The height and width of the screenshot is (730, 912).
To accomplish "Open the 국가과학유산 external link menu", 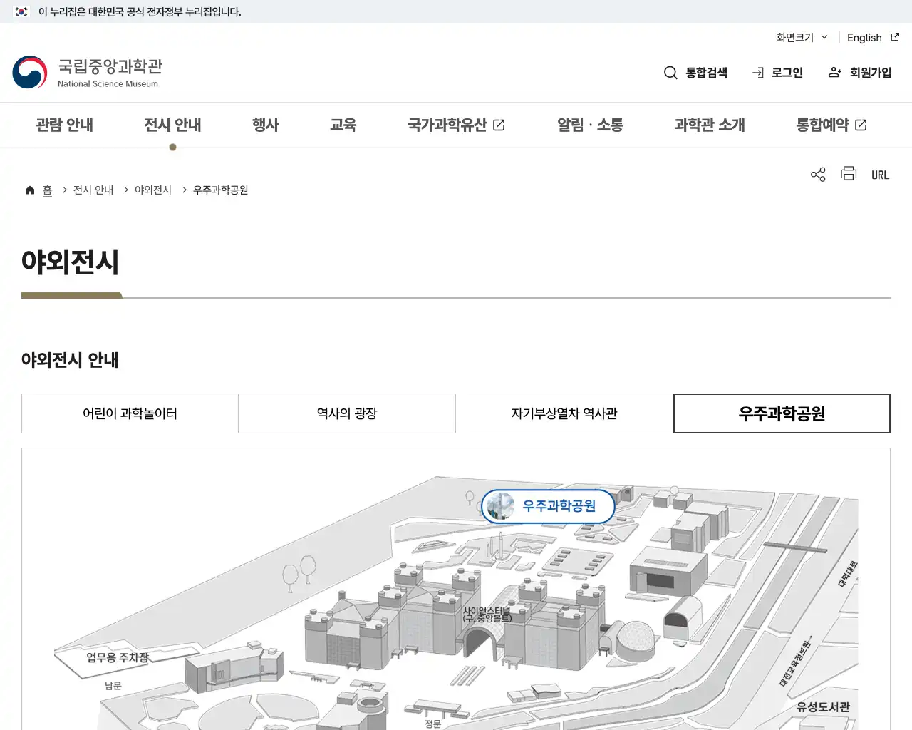I will 456,125.
